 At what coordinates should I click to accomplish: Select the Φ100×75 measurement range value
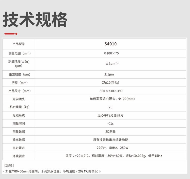pyautogui.click(x=110, y=53)
